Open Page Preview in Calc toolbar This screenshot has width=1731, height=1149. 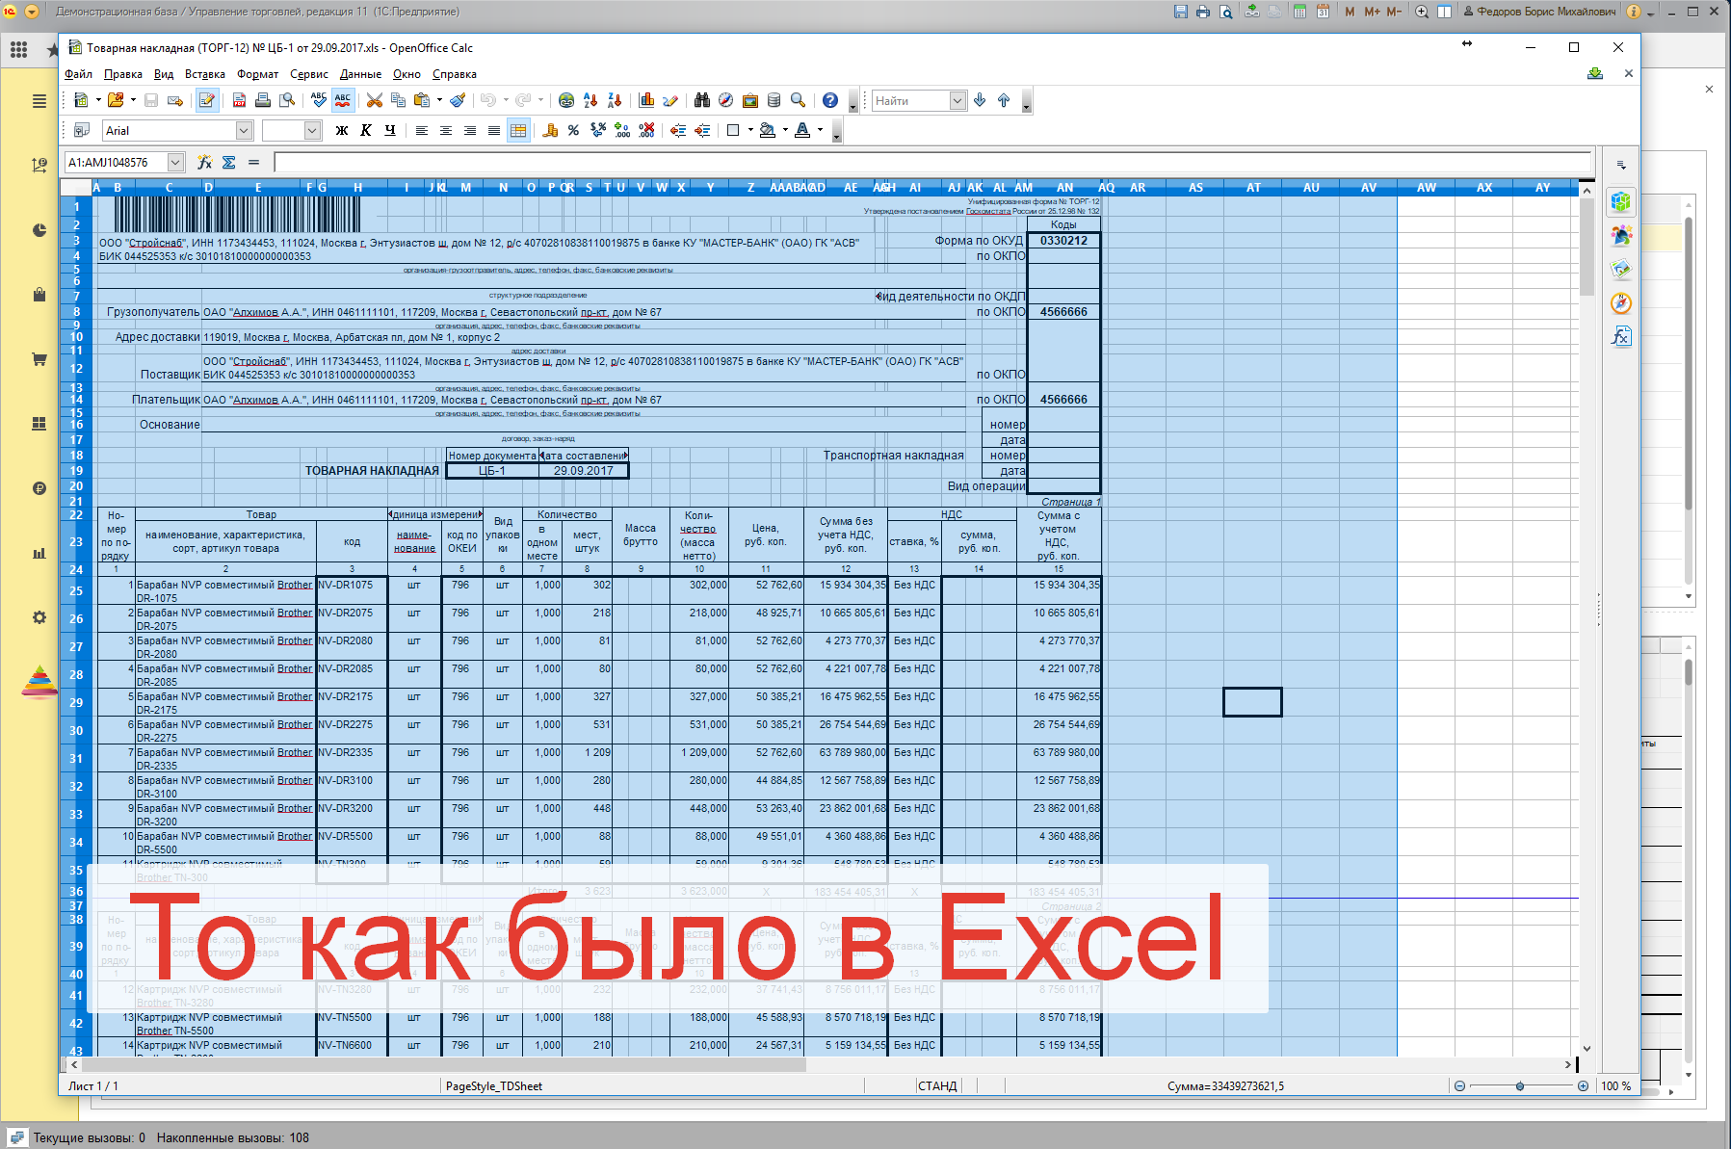(x=287, y=100)
